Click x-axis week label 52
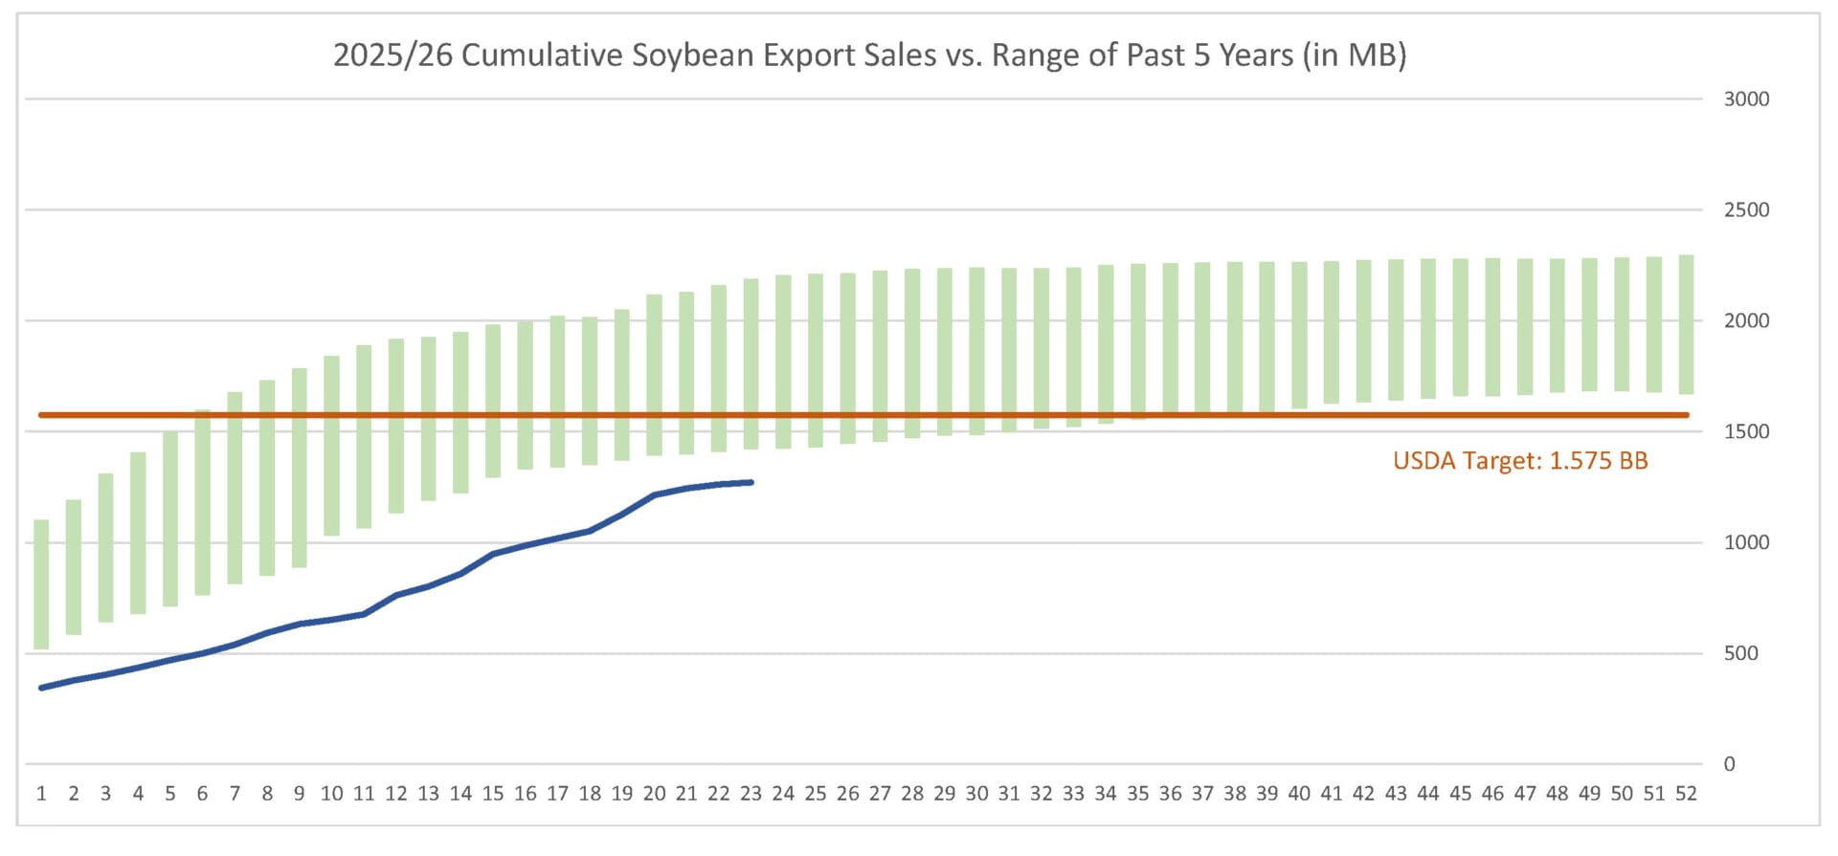The height and width of the screenshot is (856, 1838). click(x=1686, y=794)
